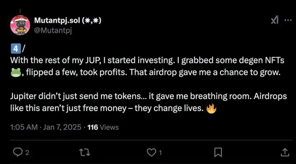
Task: Bookmark this tweet
Action: pos(218,152)
